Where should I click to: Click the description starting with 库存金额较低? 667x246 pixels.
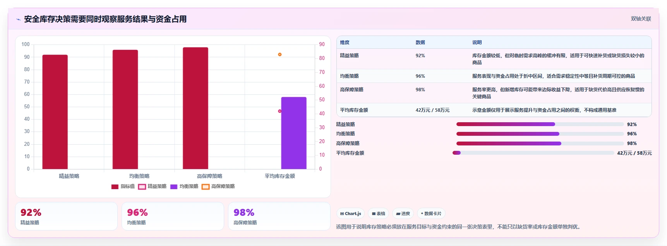click(x=558, y=59)
